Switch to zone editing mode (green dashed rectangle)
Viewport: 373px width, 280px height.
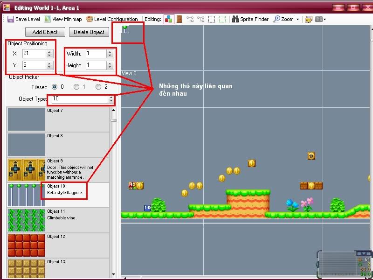coord(222,19)
